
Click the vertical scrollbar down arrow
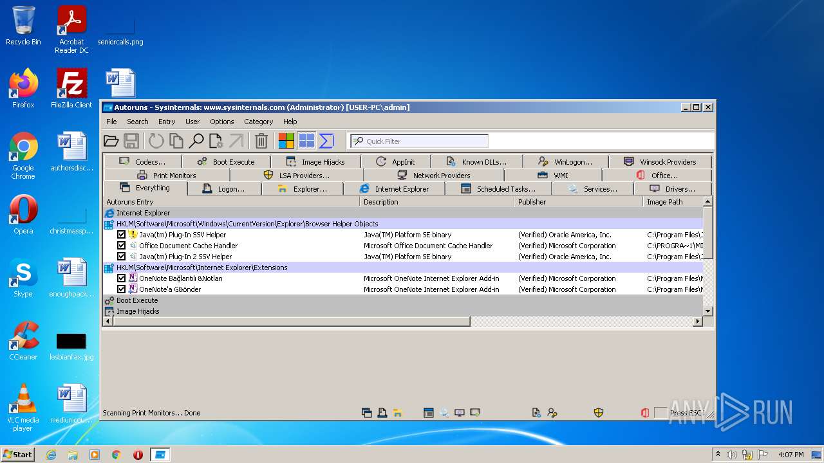708,311
